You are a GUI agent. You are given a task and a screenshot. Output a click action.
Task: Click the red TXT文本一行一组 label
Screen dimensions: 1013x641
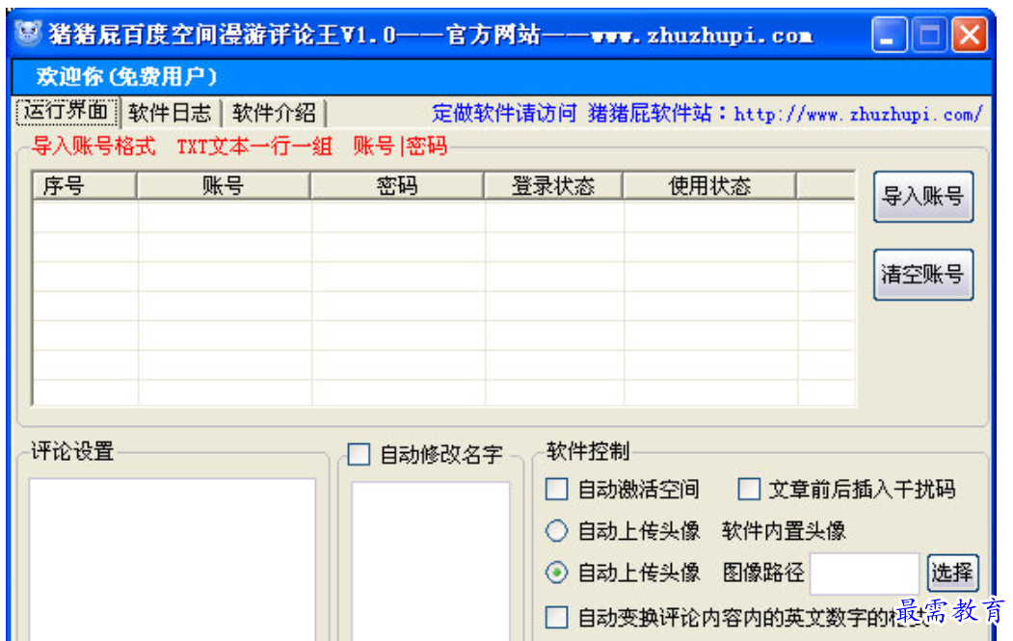[x=255, y=147]
